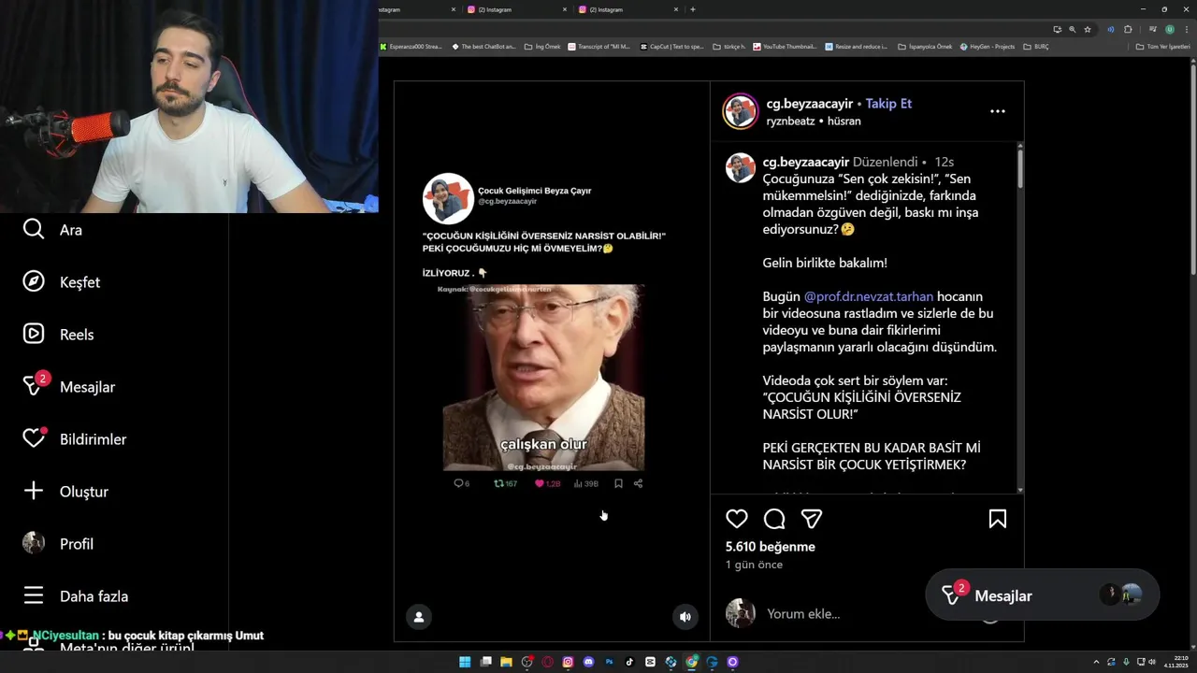Open the three-dot post options menu
The width and height of the screenshot is (1197, 673).
click(998, 111)
